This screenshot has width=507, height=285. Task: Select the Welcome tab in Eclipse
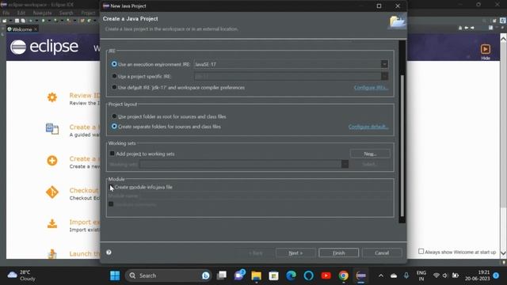22,29
